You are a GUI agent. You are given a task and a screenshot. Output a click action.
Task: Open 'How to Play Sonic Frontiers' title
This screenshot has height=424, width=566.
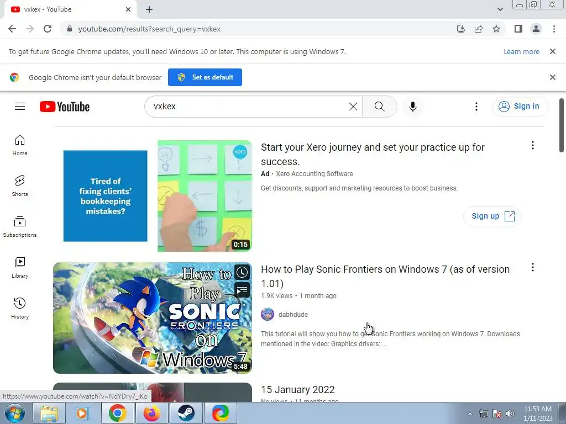coord(385,276)
